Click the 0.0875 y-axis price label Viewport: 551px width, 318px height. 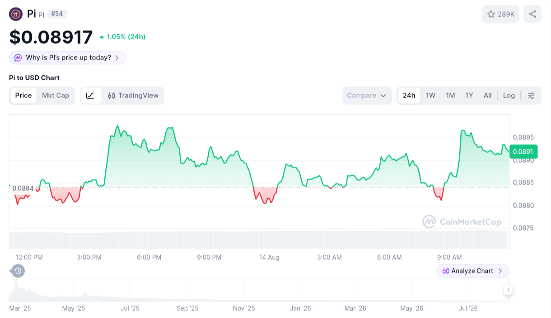(523, 228)
